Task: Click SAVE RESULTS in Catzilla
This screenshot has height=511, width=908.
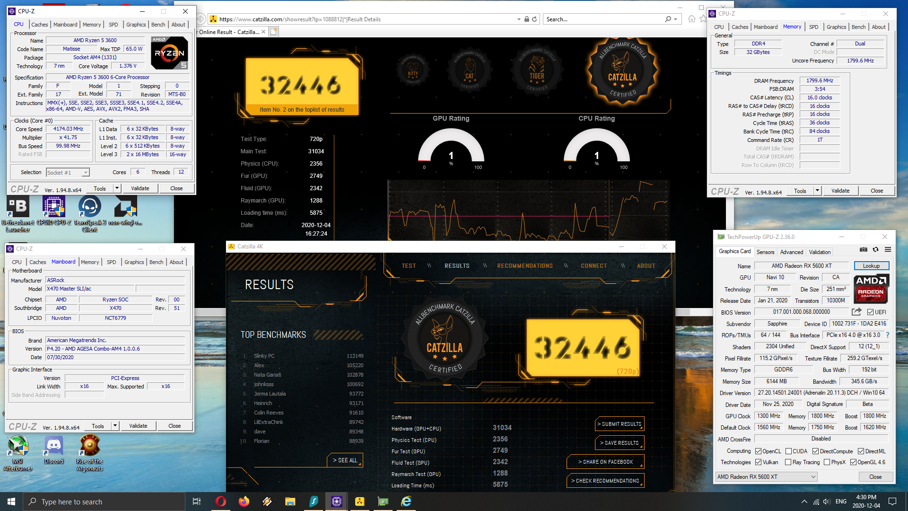Action: [620, 443]
